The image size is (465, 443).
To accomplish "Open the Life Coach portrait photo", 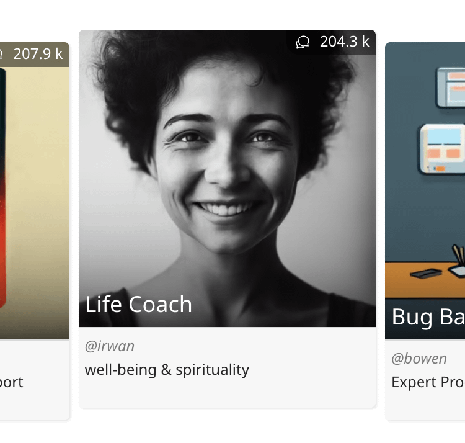I will pos(227,178).
